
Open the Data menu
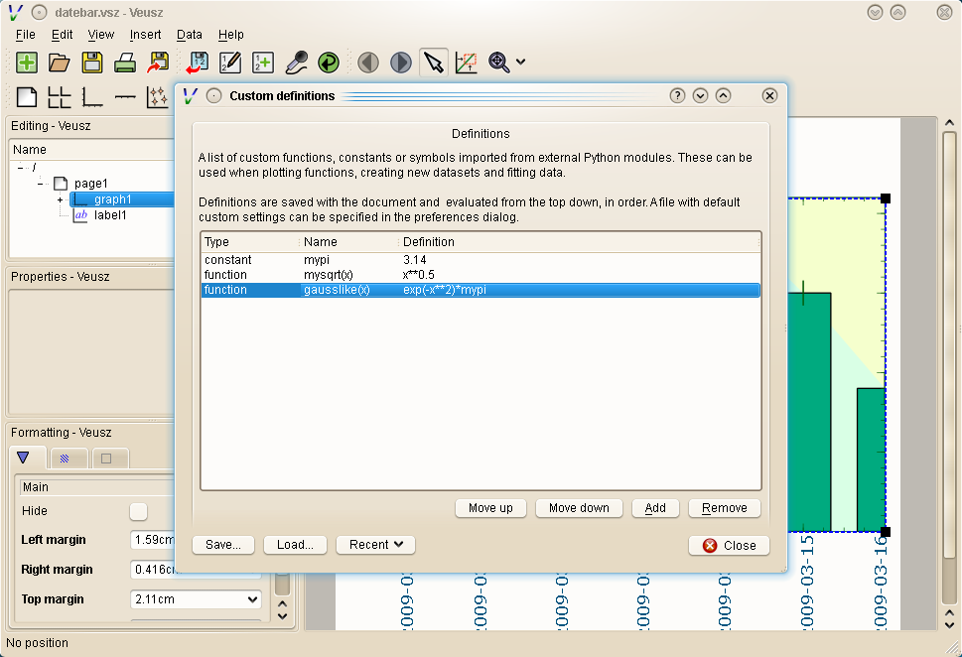(189, 35)
